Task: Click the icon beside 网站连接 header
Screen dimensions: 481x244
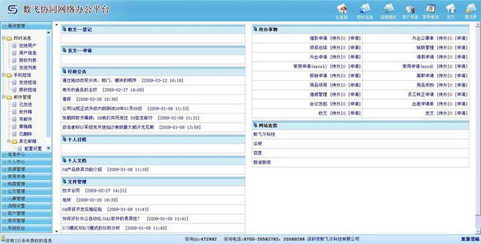Action: click(x=255, y=125)
